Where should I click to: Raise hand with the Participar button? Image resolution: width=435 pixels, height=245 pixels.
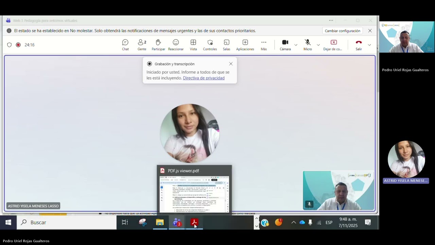(x=158, y=45)
